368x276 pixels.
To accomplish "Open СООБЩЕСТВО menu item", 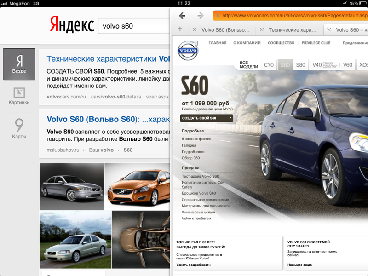I will click(x=281, y=43).
